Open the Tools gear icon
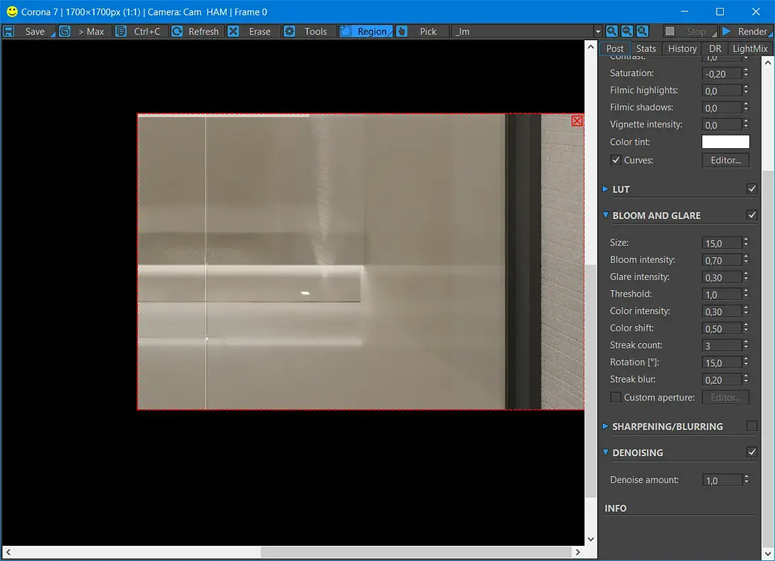This screenshot has height=561, width=775. pyautogui.click(x=290, y=31)
